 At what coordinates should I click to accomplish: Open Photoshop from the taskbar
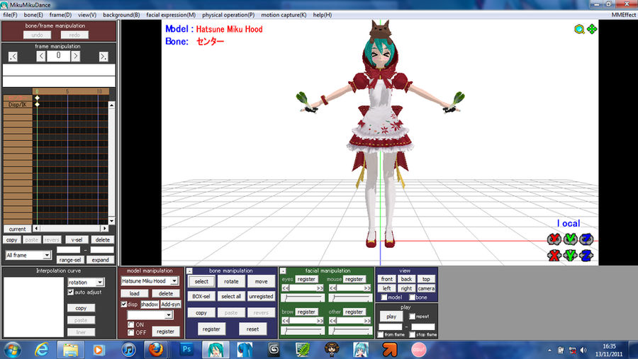pyautogui.click(x=186, y=350)
